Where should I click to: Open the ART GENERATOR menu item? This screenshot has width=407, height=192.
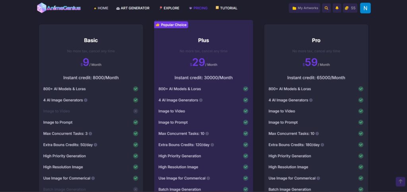[133, 8]
